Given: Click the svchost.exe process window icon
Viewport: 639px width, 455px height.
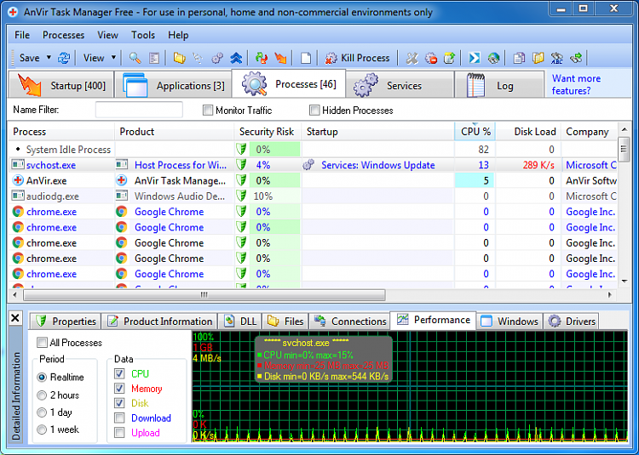Looking at the screenshot, I should [18, 165].
